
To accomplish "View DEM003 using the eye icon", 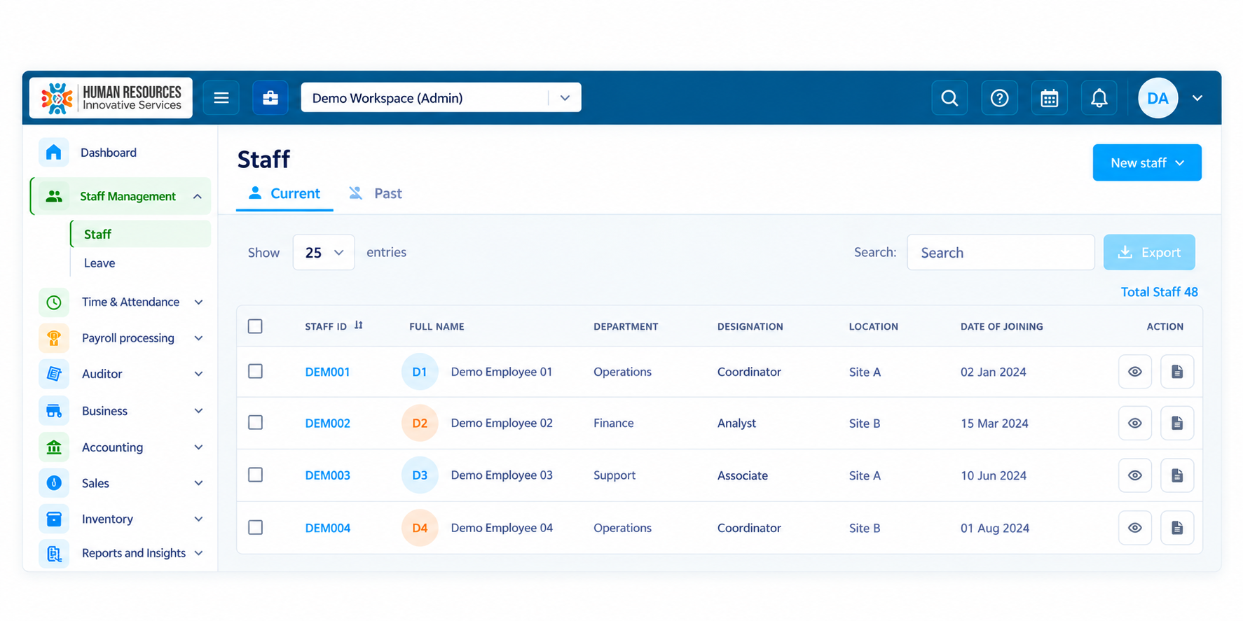I will (1135, 475).
